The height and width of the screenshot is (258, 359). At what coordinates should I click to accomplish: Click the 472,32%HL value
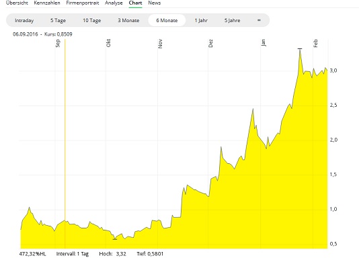pos(32,254)
